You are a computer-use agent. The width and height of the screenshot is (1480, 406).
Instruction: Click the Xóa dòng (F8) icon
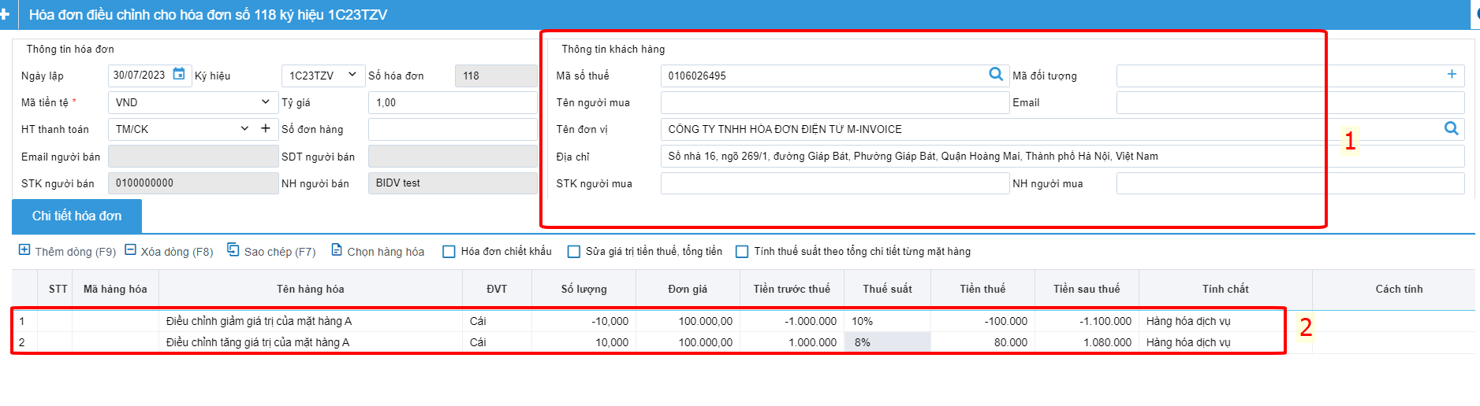(x=131, y=250)
